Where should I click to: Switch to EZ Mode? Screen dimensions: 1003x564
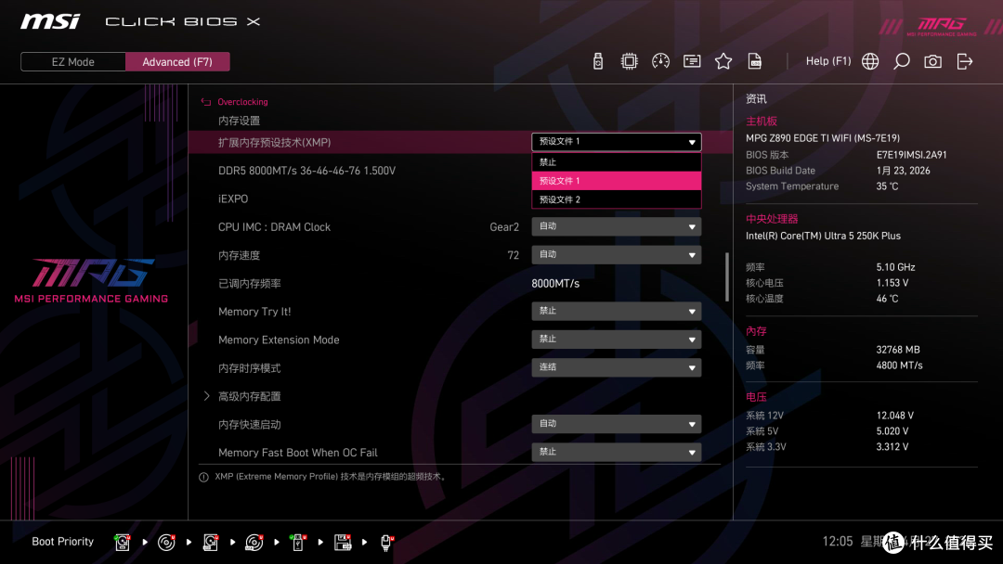pyautogui.click(x=73, y=62)
